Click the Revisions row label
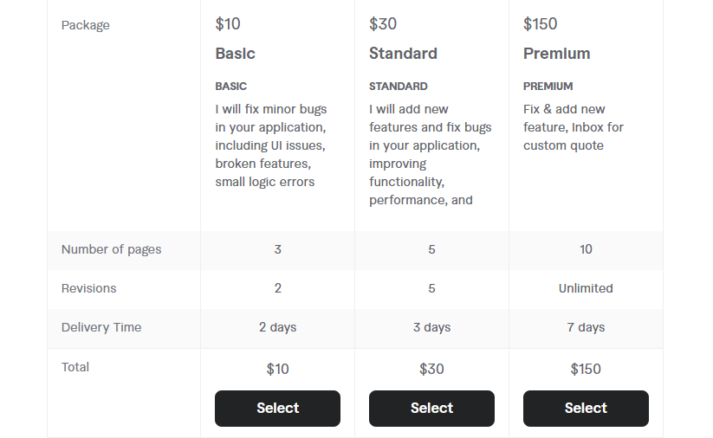713x438 pixels. pos(88,288)
